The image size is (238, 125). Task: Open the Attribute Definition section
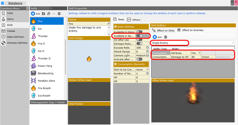(17, 43)
